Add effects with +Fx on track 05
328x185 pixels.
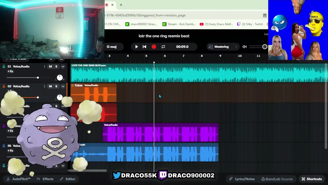point(10,151)
